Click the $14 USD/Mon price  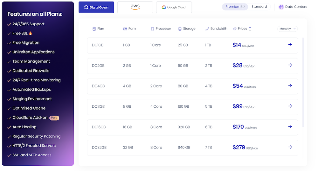[243, 45]
